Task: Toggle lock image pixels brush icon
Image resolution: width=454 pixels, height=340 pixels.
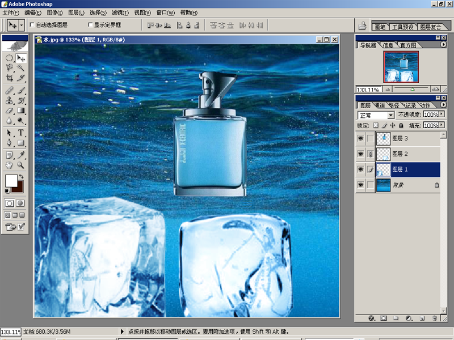Action: point(384,125)
